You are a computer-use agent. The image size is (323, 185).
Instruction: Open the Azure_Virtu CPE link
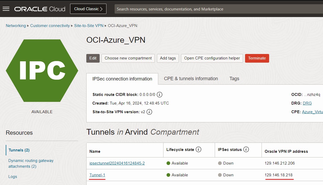[312, 112]
